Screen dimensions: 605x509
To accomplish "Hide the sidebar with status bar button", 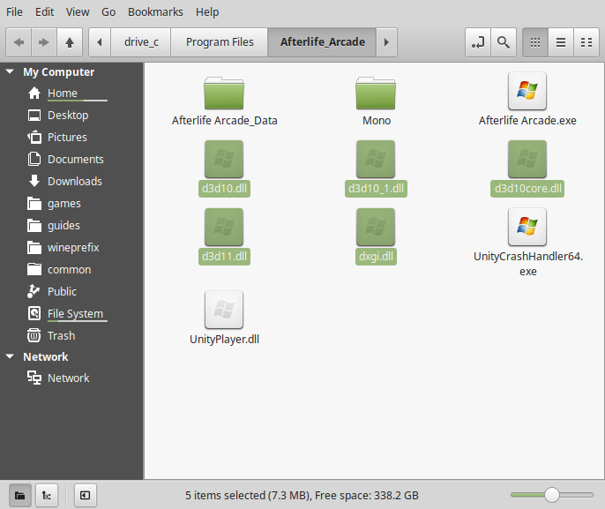I will (85, 495).
